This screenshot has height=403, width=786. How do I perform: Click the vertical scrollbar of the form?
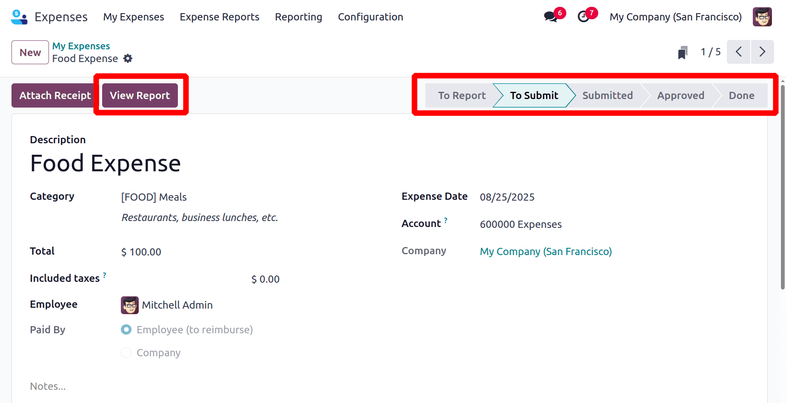pyautogui.click(x=783, y=187)
